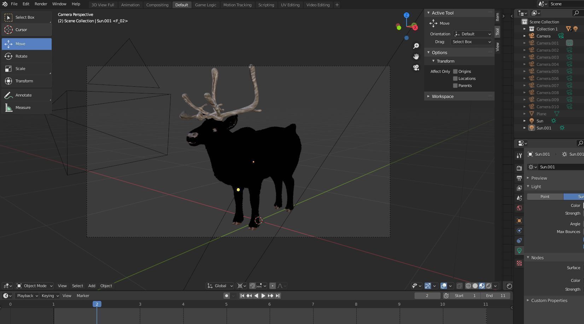The width and height of the screenshot is (584, 324).
Task: Click the current frame number field
Action: click(427, 296)
